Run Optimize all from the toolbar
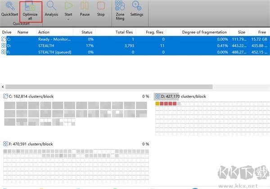This screenshot has height=189, width=270. [30, 11]
